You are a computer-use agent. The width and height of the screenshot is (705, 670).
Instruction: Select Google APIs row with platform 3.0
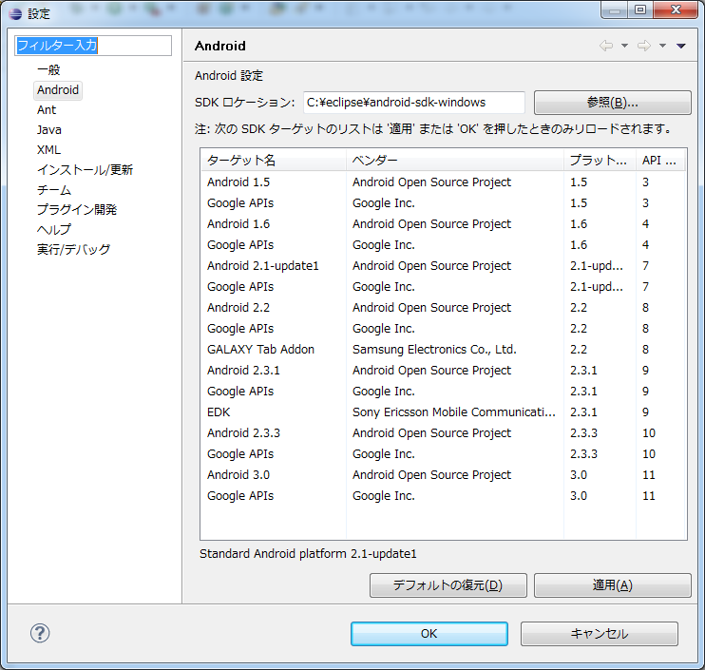[444, 495]
